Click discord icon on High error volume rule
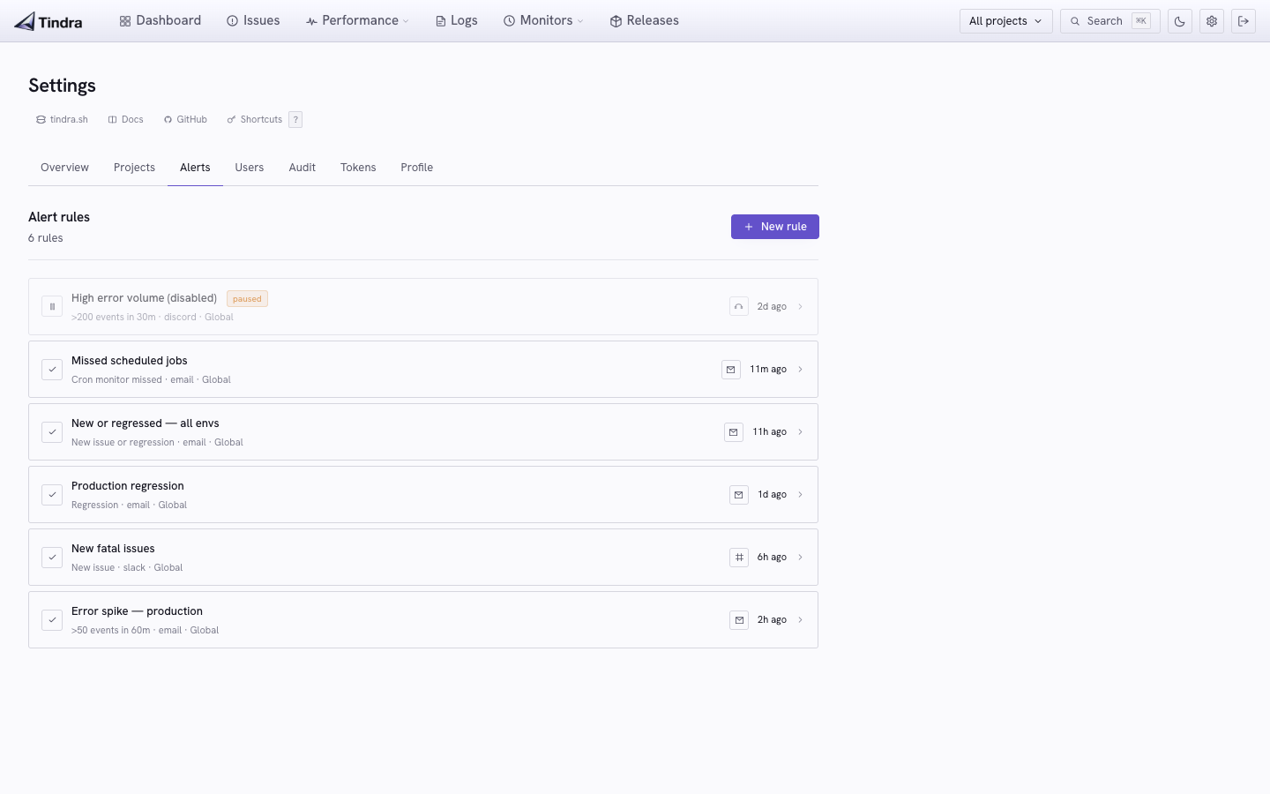1270x794 pixels. pyautogui.click(x=739, y=306)
